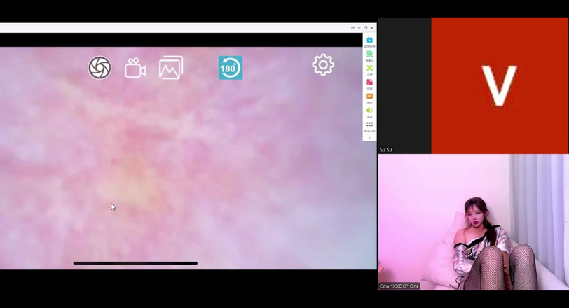Minimize the mirroring window

click(x=359, y=28)
